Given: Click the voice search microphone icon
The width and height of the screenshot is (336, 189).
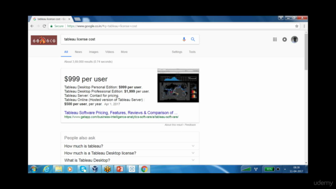Looking at the screenshot, I should pos(184,39).
